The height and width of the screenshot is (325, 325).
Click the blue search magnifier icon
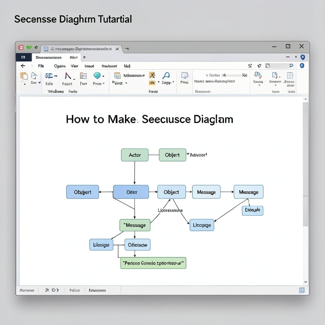(x=291, y=66)
